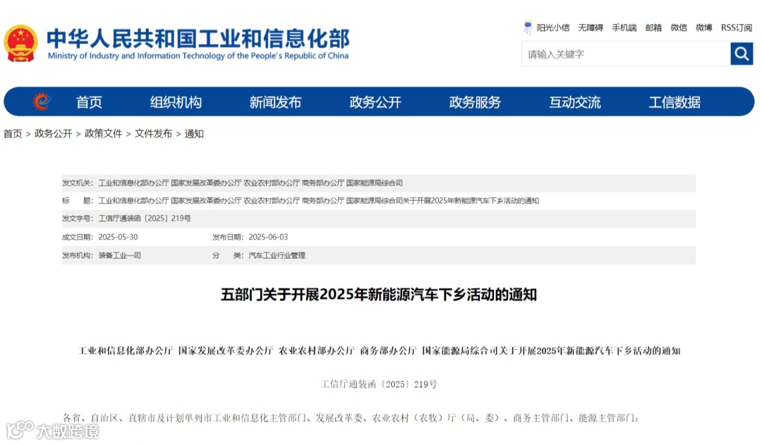Click the 阳光小信 mascot icon

click(528, 28)
